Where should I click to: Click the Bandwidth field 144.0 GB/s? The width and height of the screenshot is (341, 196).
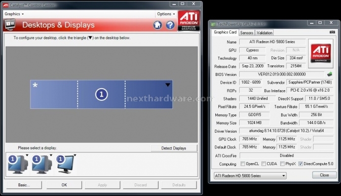[316, 123]
